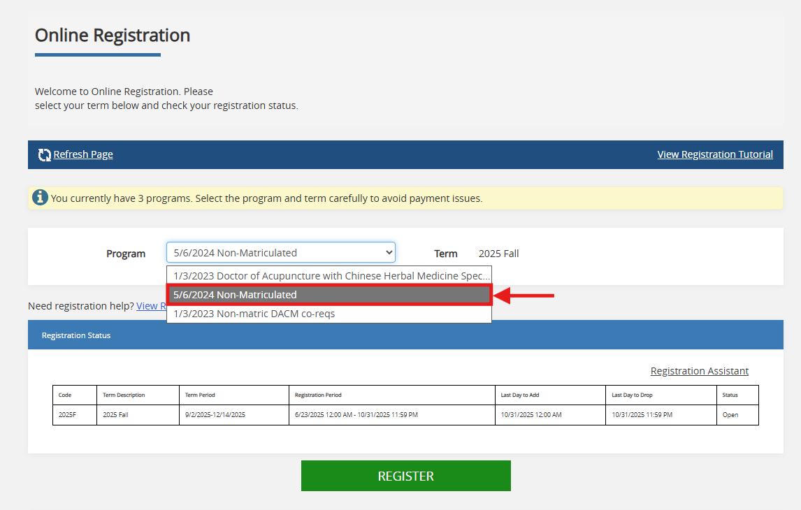801x510 pixels.
Task: Click the Program dropdown chevron arrow
Action: point(389,253)
